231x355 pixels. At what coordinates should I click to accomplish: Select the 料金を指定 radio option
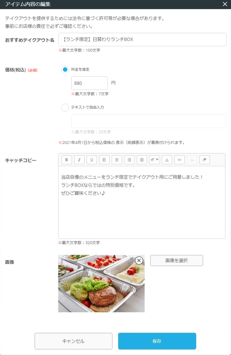tap(65, 70)
